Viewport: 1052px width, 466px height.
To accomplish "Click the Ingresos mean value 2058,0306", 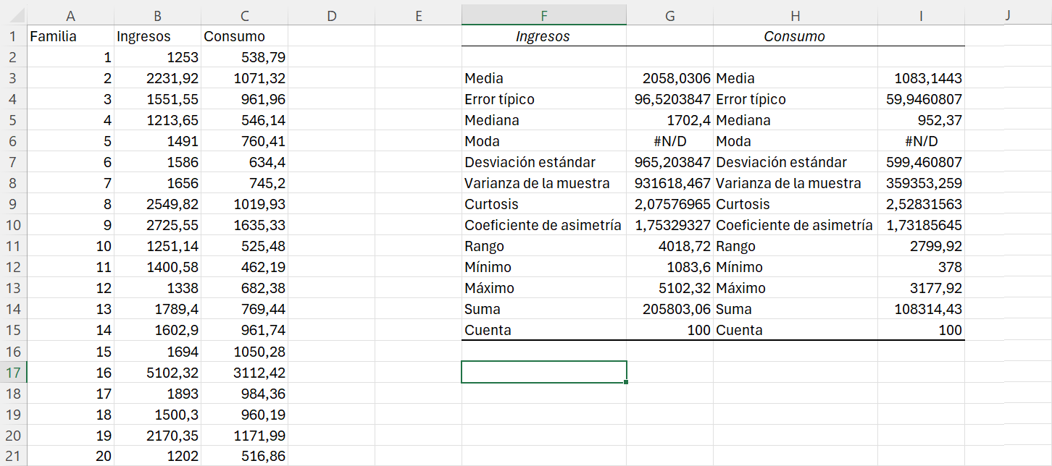I will [669, 78].
